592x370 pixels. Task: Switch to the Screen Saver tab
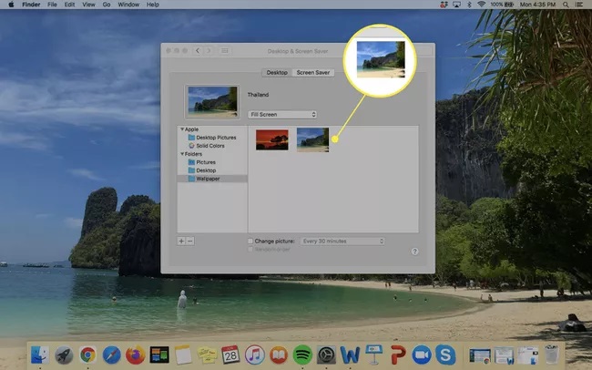313,73
